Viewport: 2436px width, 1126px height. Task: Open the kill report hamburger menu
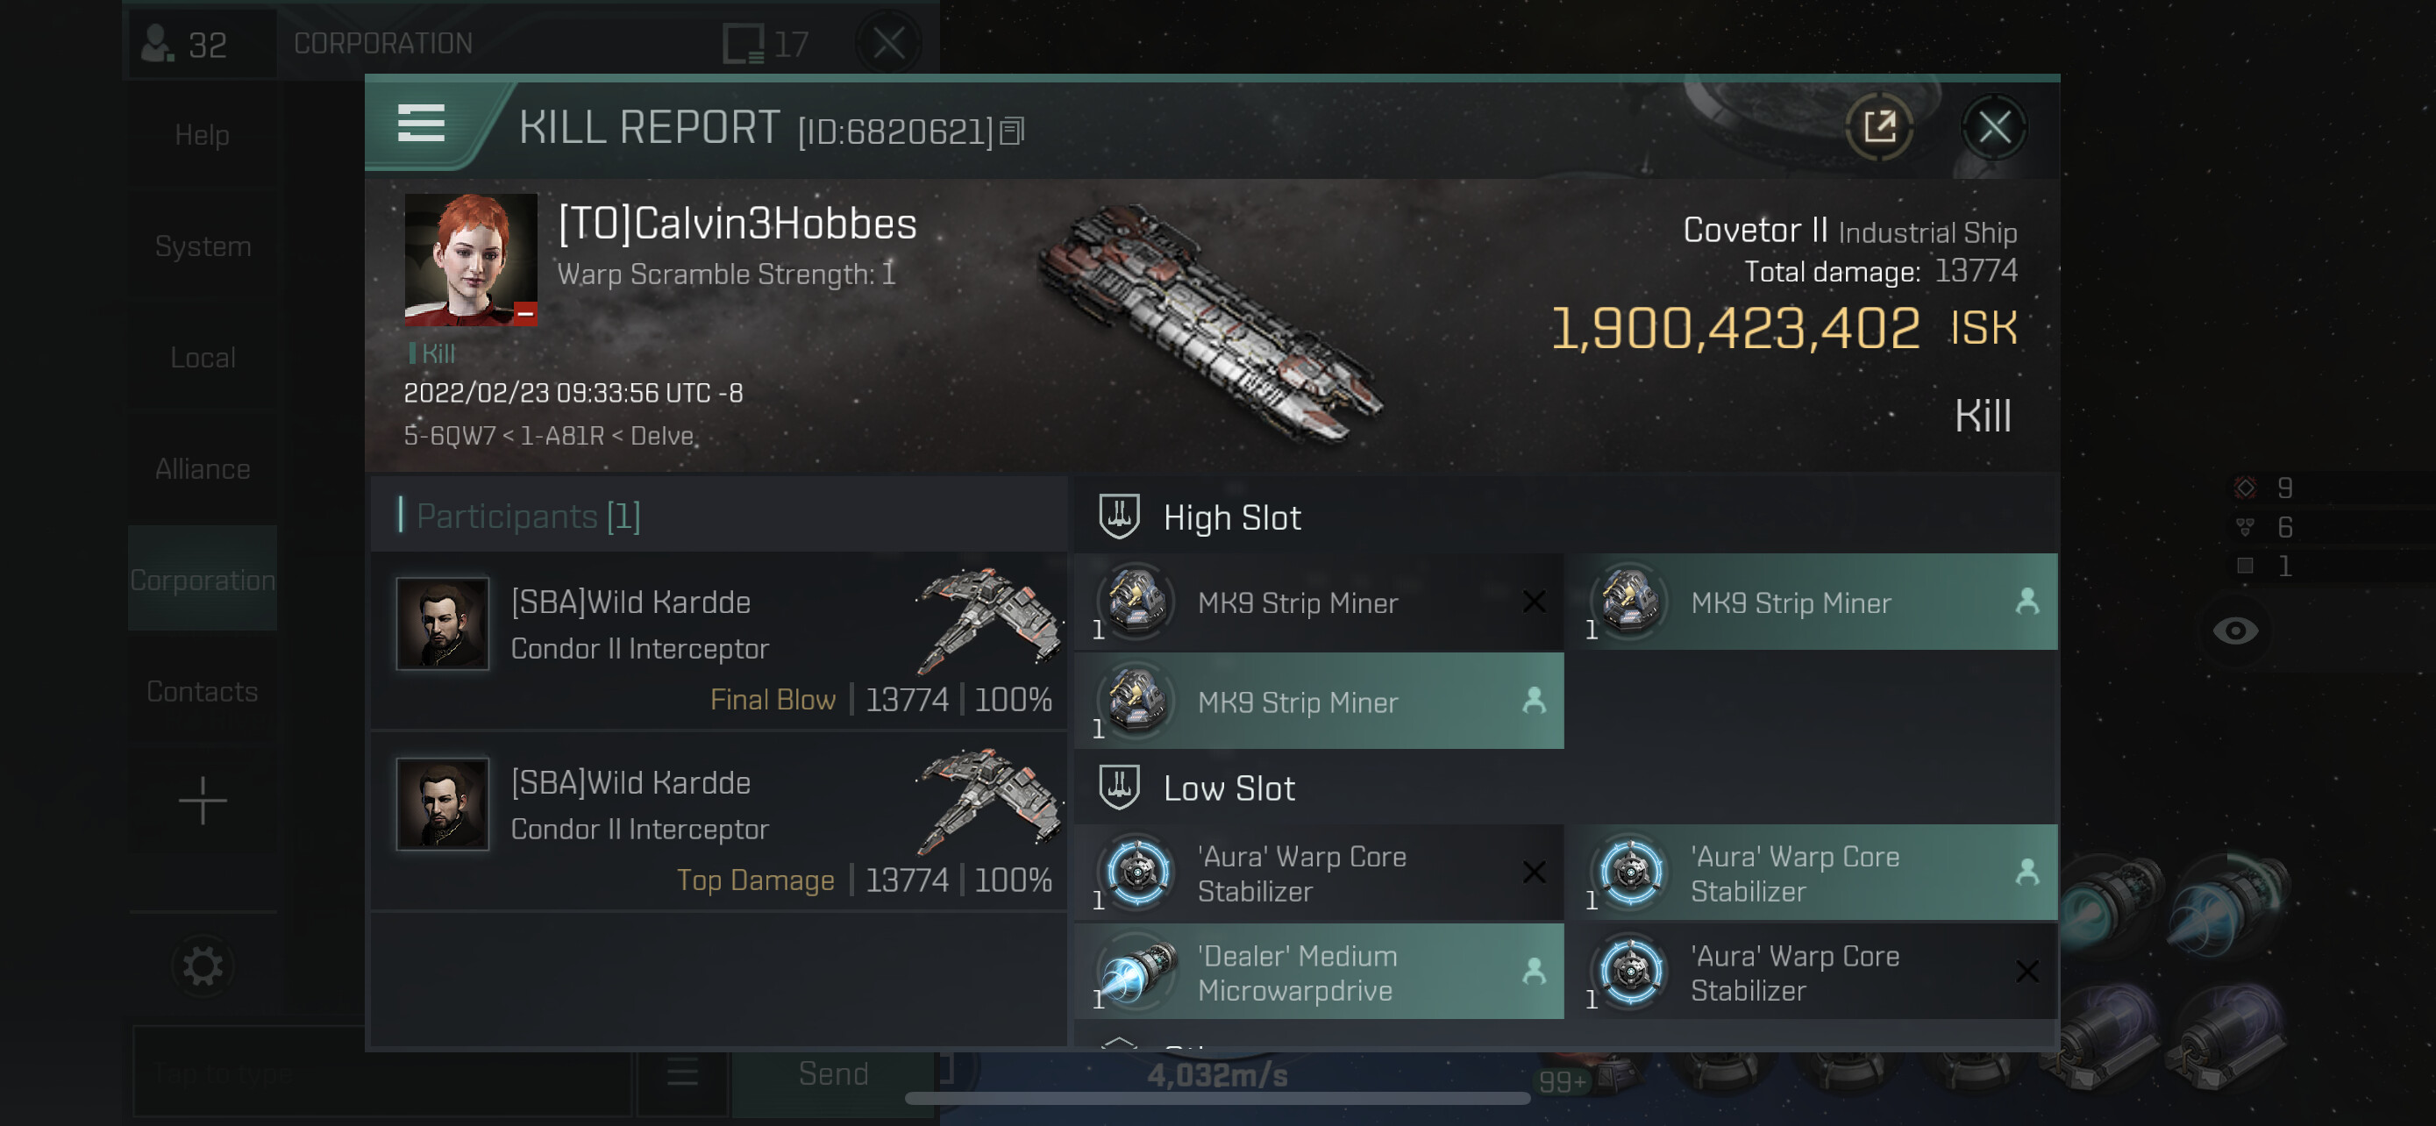tap(421, 124)
